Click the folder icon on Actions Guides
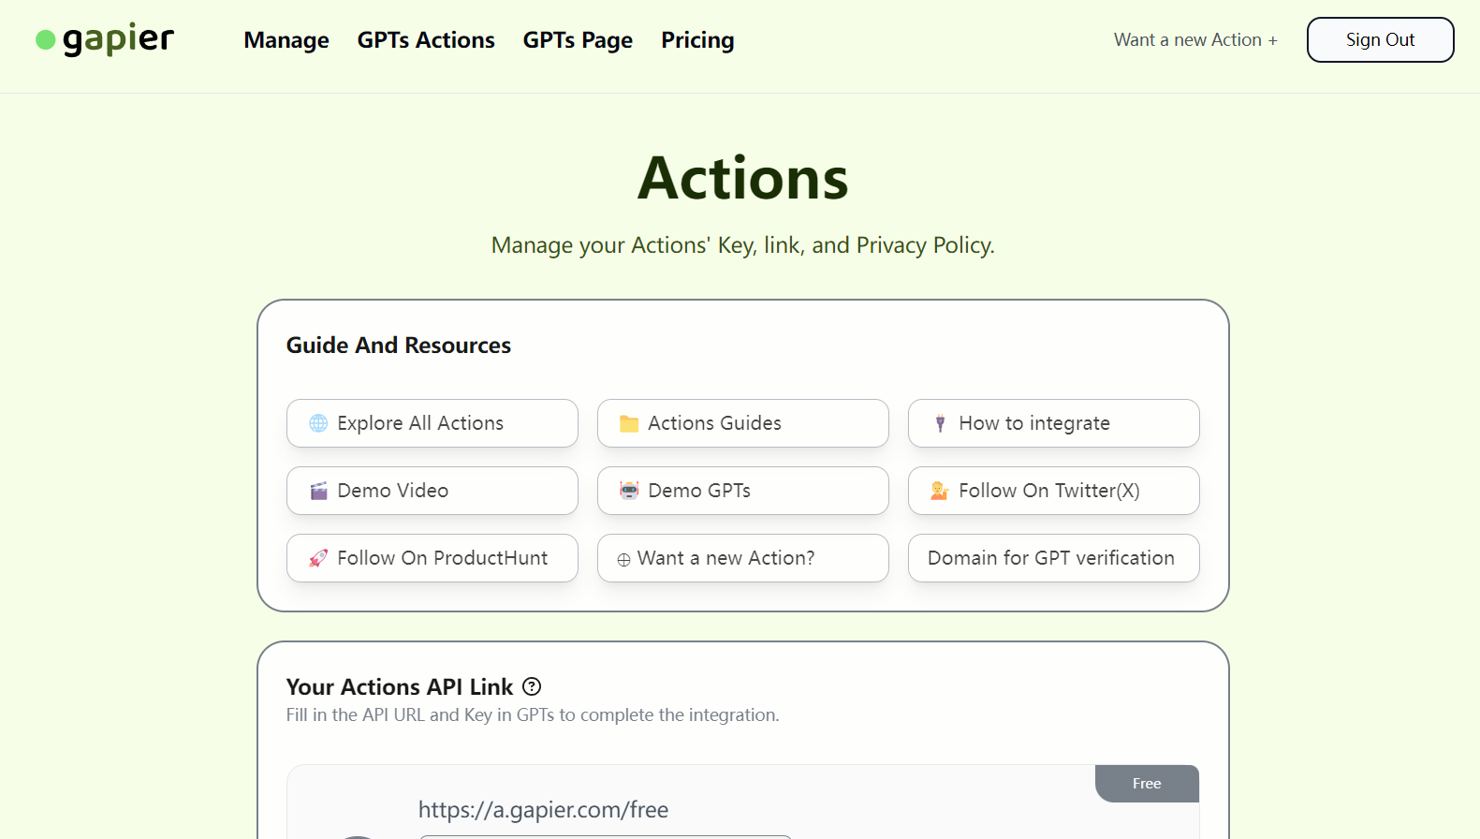 [629, 423]
